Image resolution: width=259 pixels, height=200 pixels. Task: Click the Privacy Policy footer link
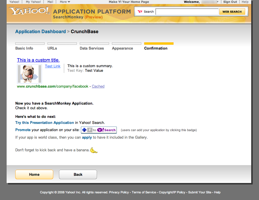pos(119,192)
